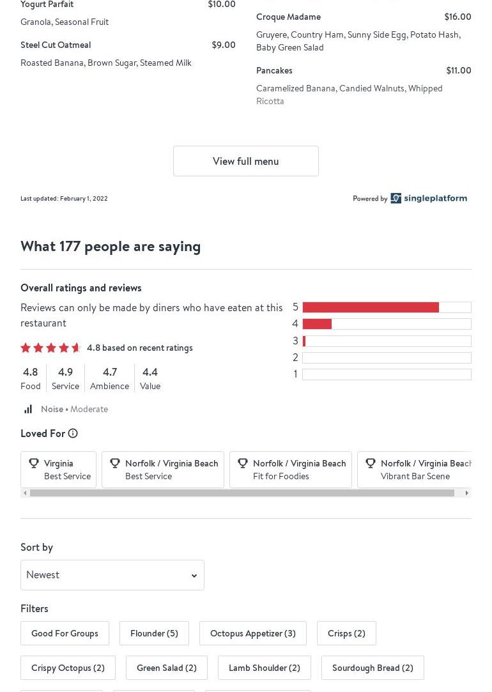The width and height of the screenshot is (492, 692).
Task: Select the Sourdough Bread (2) filter
Action: [x=372, y=668]
